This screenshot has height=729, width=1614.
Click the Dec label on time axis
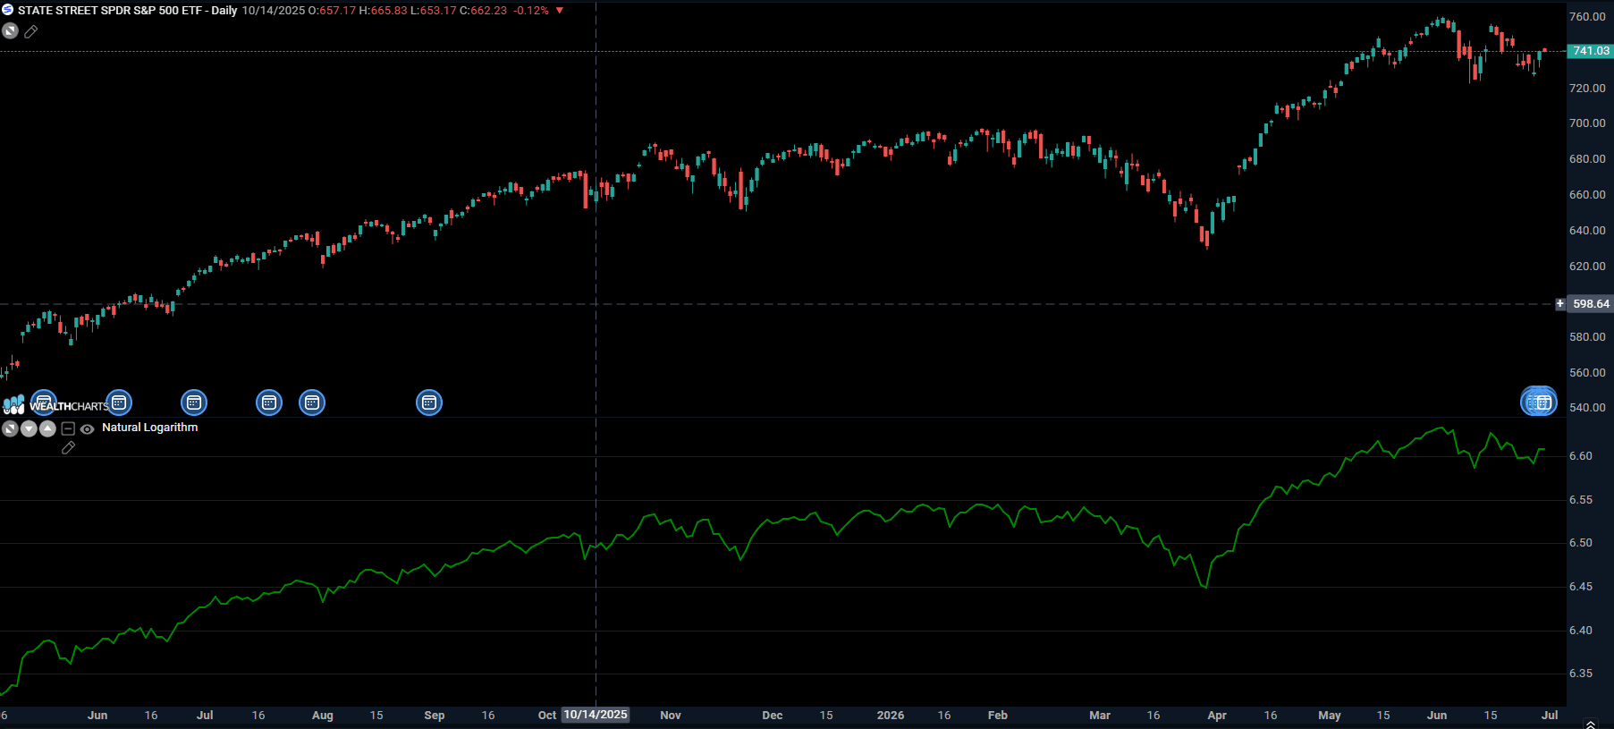773,716
